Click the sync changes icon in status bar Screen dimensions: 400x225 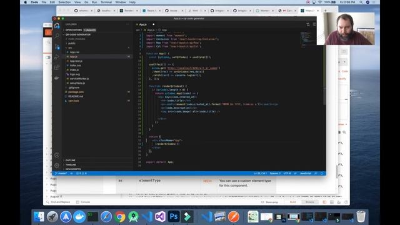click(x=71, y=174)
